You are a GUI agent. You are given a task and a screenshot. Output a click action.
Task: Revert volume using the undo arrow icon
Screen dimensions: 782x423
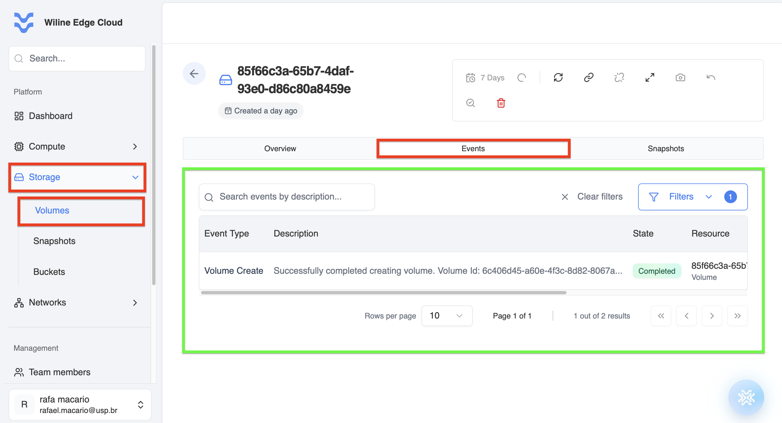coord(711,78)
